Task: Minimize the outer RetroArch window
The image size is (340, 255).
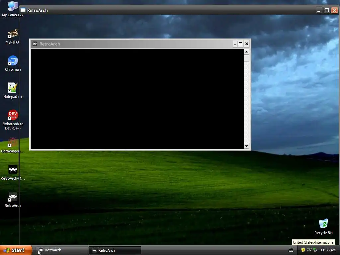Action: coord(319,10)
